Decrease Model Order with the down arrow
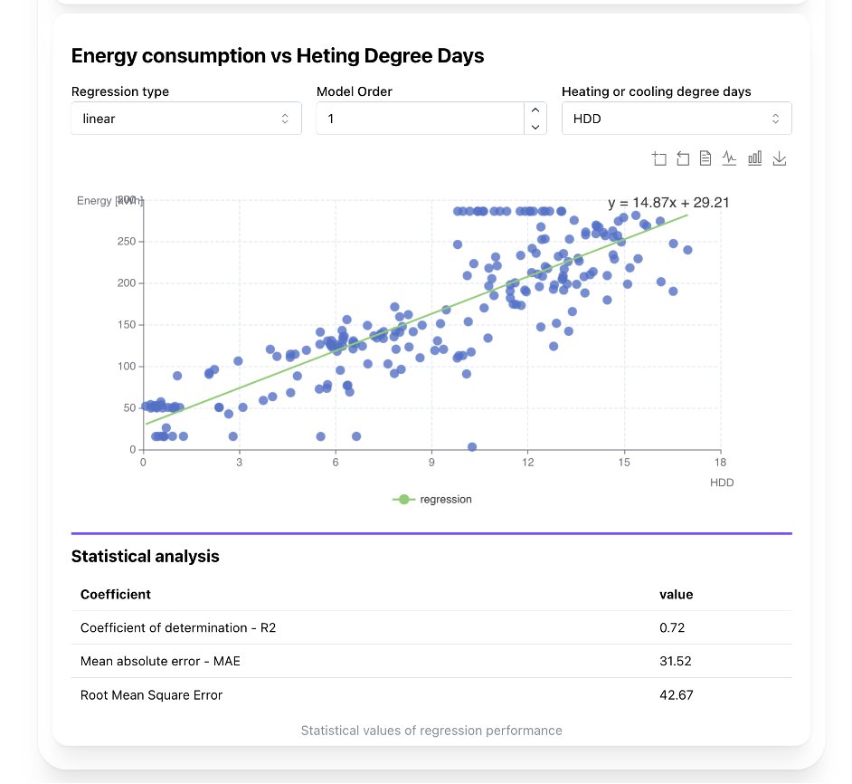Image resolution: width=852 pixels, height=784 pixels. coord(535,127)
